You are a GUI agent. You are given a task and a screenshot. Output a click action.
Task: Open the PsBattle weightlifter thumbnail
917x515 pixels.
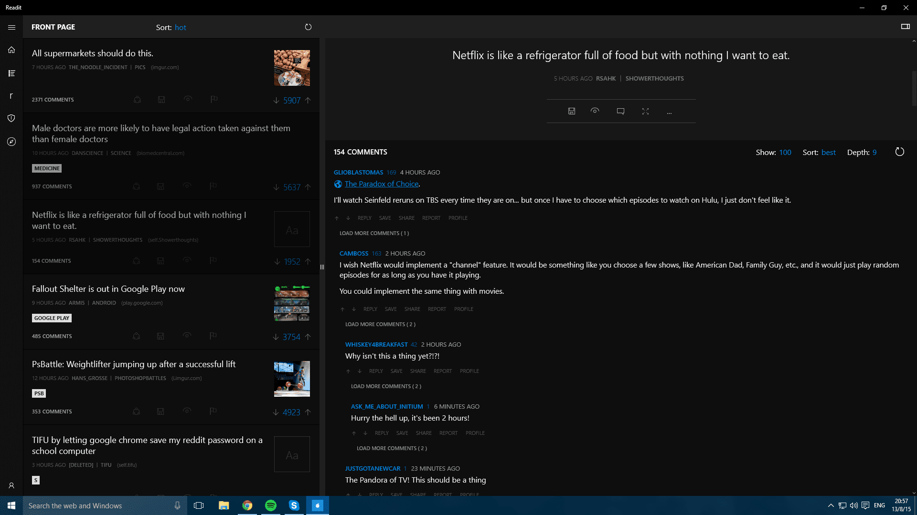(x=292, y=379)
